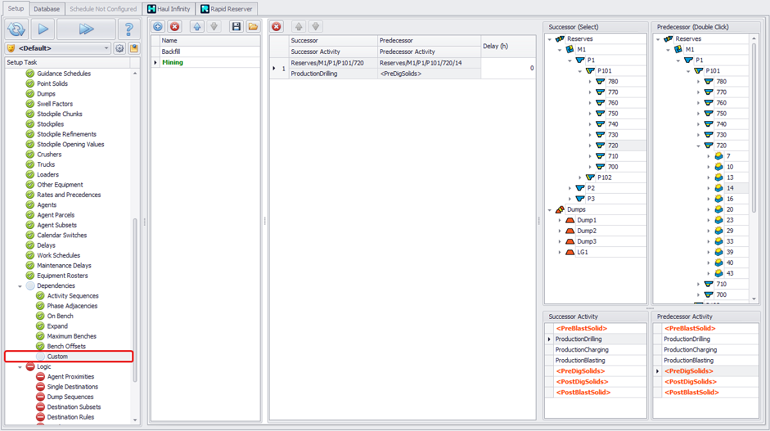Select the Custom setup task
This screenshot has width=770, height=431.
57,357
